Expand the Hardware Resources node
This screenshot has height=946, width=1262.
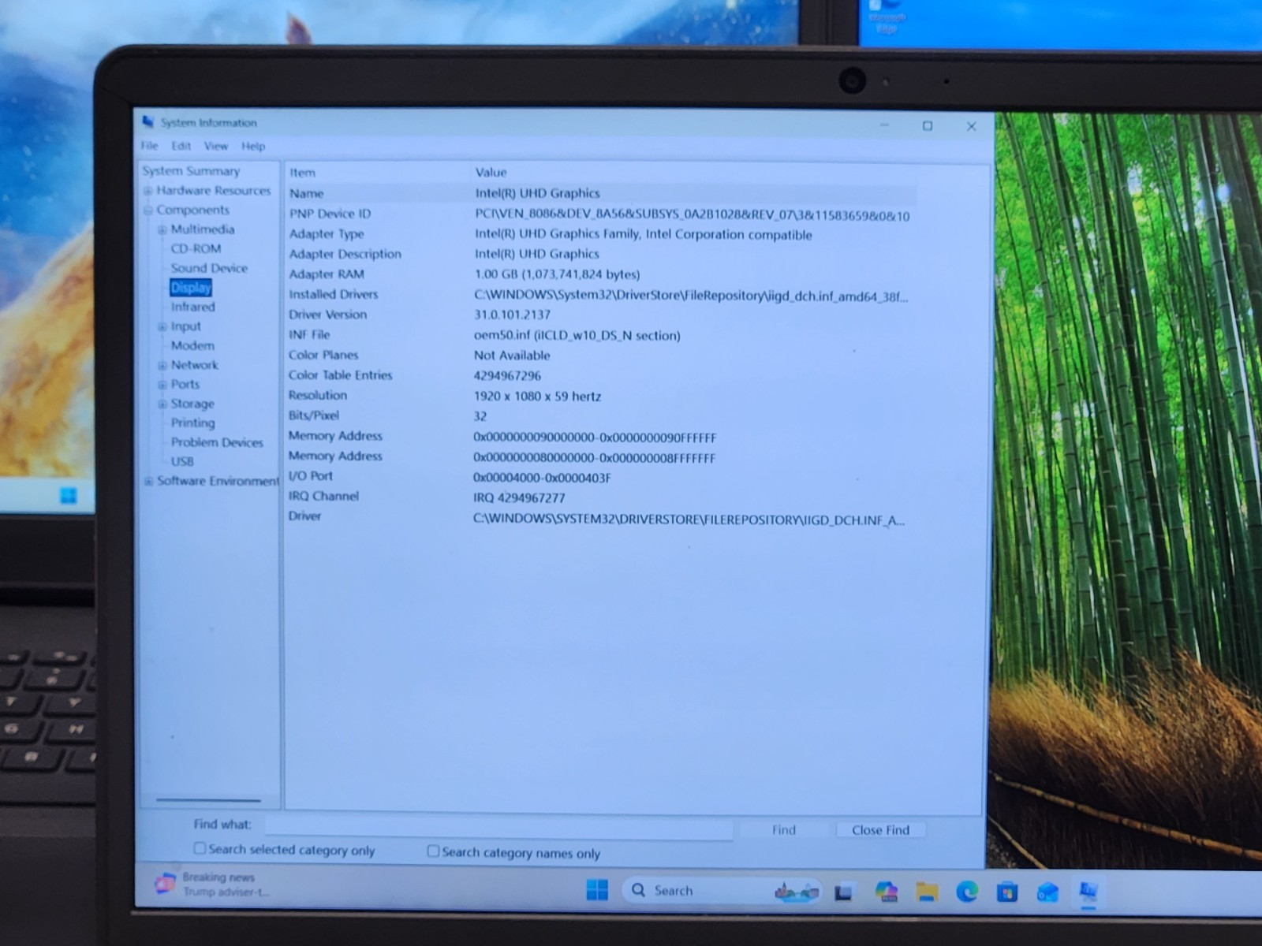[x=148, y=191]
